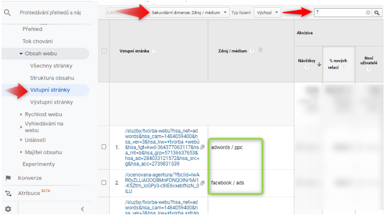Open the Tok chování report
The height and width of the screenshot is (224, 384).
38,41
